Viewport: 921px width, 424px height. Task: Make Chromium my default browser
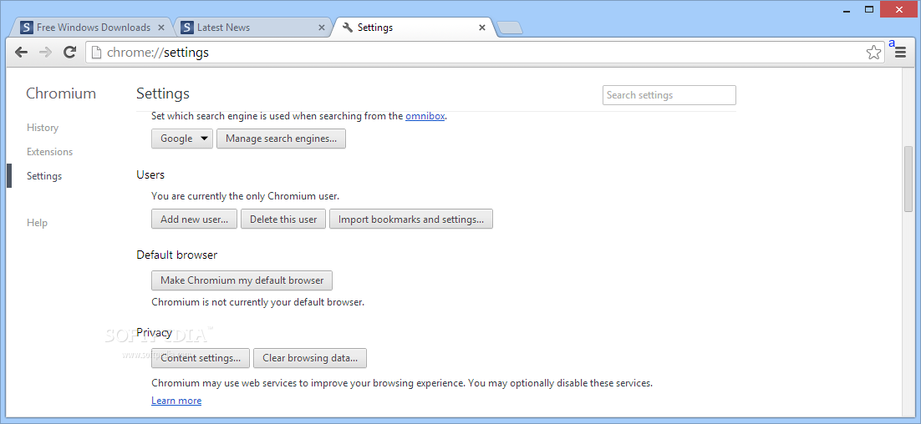[242, 280]
